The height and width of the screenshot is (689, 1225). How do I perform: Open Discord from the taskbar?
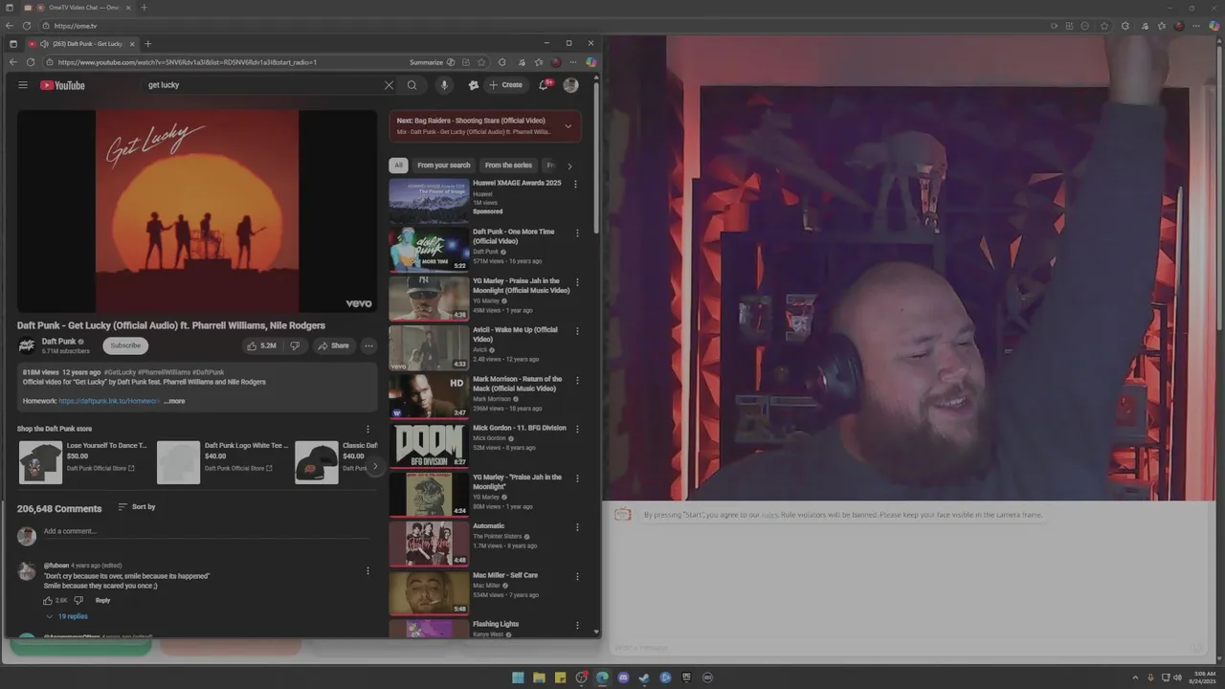pyautogui.click(x=623, y=678)
